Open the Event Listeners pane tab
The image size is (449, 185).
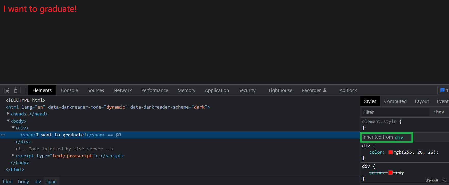click(x=442, y=101)
